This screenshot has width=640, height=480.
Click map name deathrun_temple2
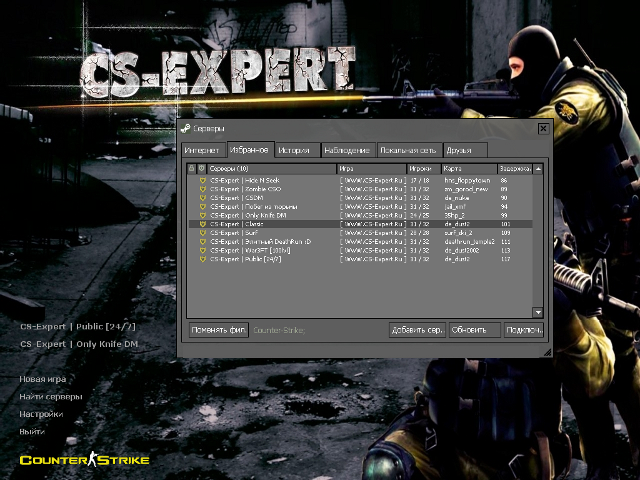tap(469, 242)
